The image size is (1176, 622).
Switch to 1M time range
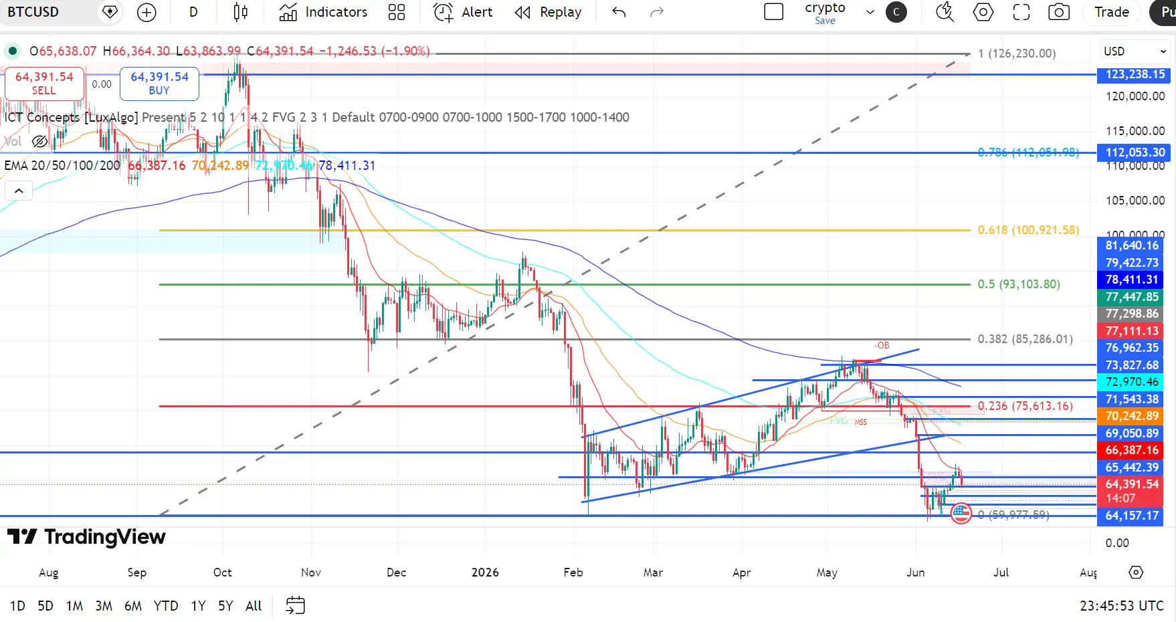pyautogui.click(x=74, y=606)
